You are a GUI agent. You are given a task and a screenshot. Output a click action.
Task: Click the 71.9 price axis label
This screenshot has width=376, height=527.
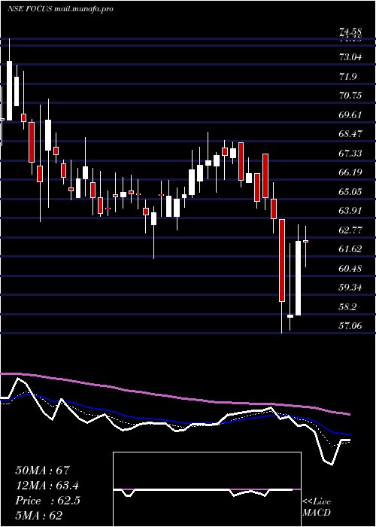347,77
